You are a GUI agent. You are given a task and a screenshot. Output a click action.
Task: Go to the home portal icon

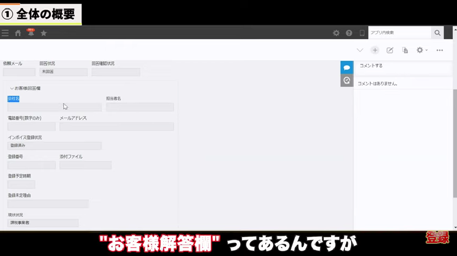(x=18, y=33)
